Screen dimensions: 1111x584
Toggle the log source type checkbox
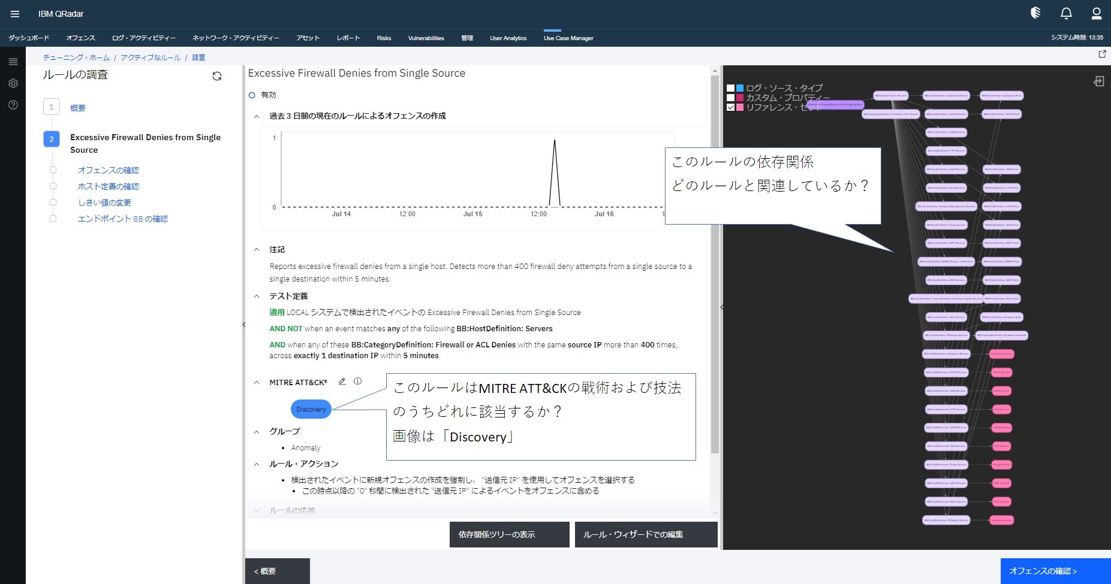pos(730,88)
